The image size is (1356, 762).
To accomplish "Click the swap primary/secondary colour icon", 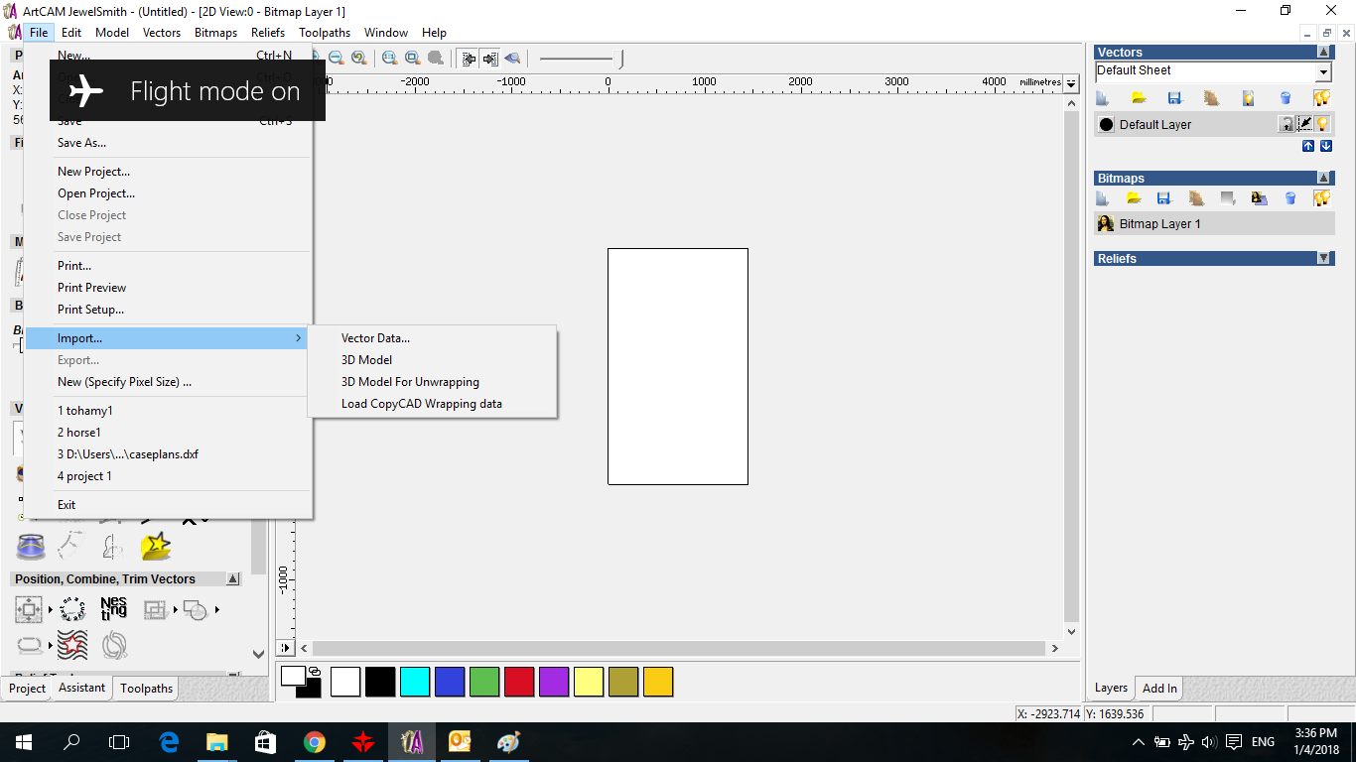I will tap(314, 671).
